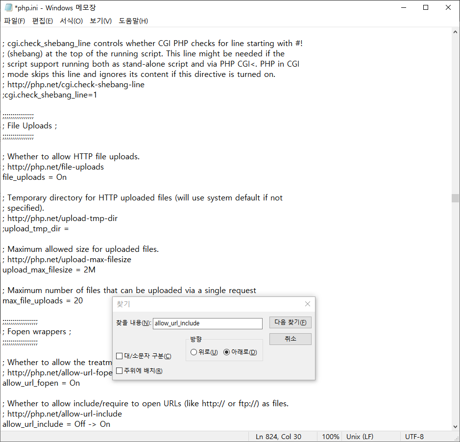The width and height of the screenshot is (460, 442).
Task: Minimize the Notepad window
Action: pos(404,8)
